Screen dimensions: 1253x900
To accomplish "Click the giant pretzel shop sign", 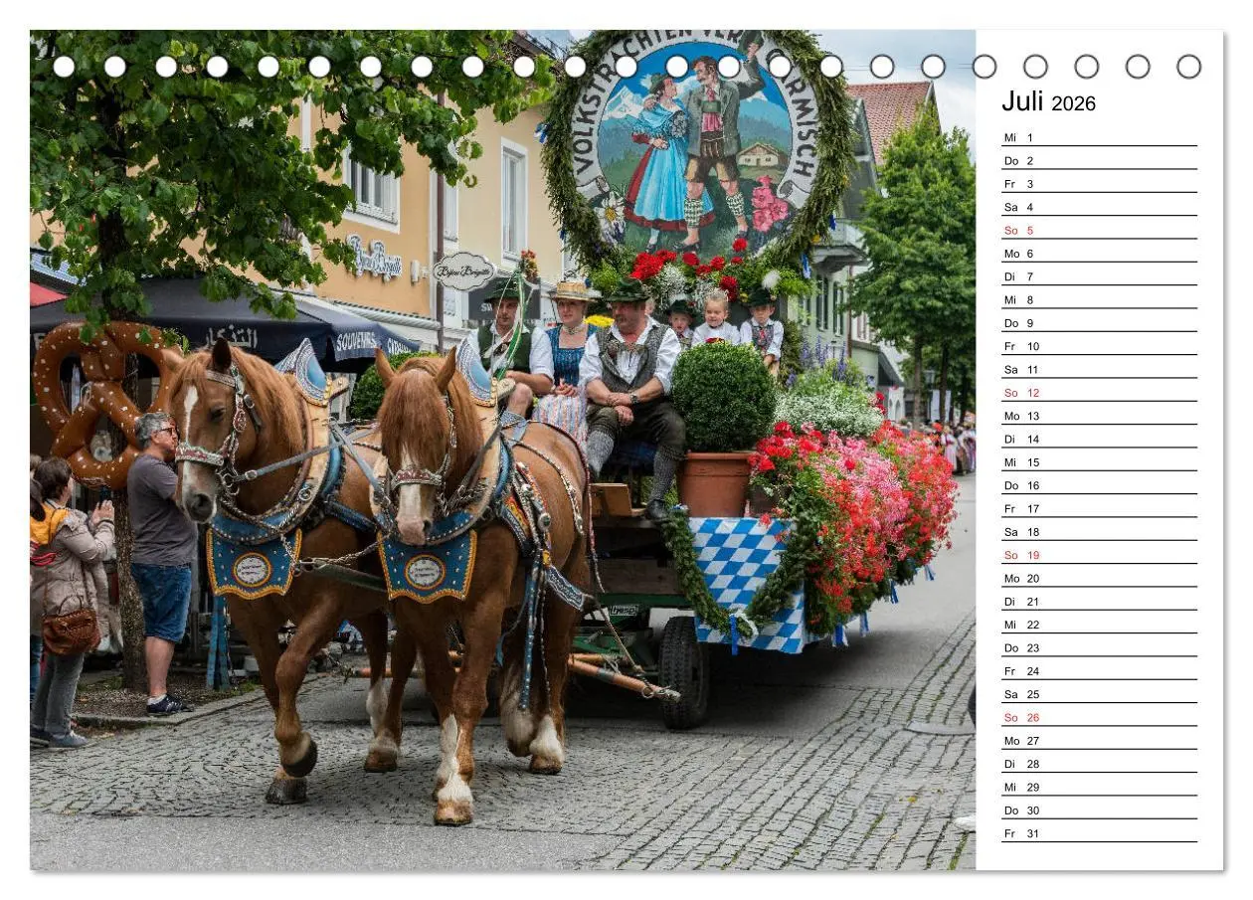I will tap(104, 403).
